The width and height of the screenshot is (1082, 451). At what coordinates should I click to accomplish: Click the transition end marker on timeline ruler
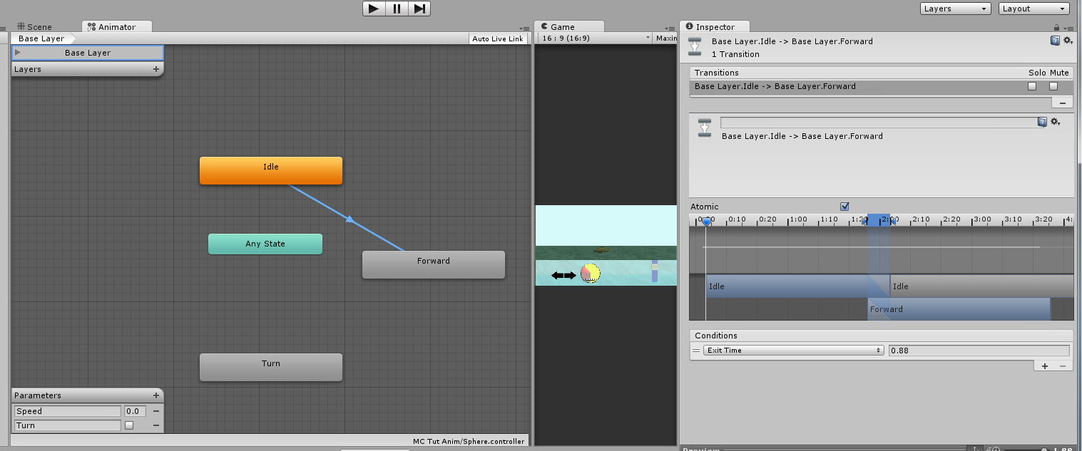[892, 221]
